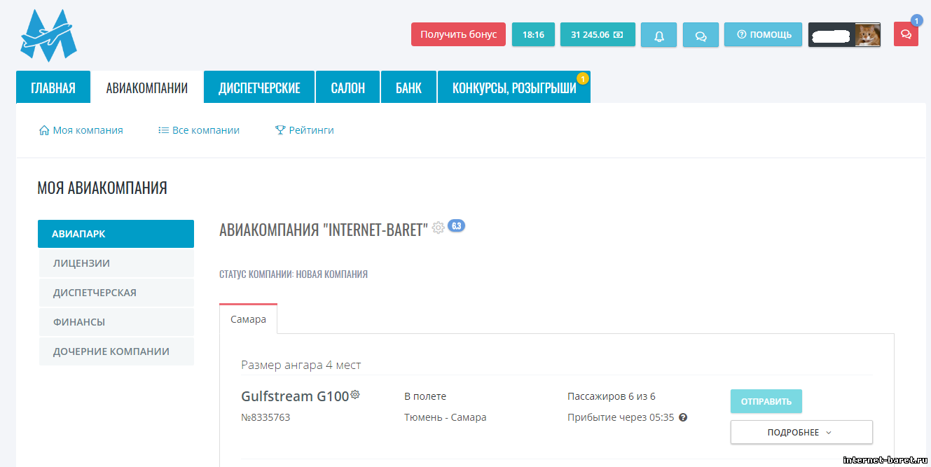Open airline settings gear next to INTERNET-BARET
Image resolution: width=931 pixels, height=467 pixels.
439,228
